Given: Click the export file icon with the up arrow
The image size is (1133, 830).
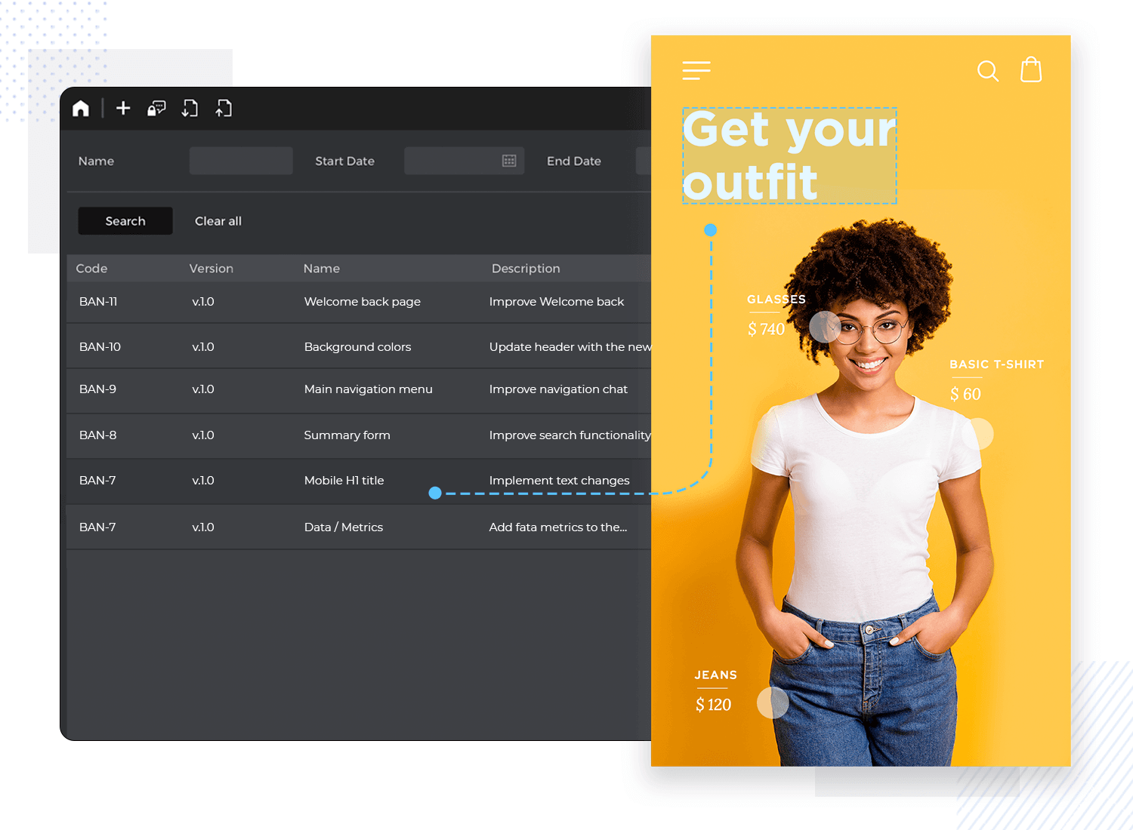Looking at the screenshot, I should pos(224,109).
